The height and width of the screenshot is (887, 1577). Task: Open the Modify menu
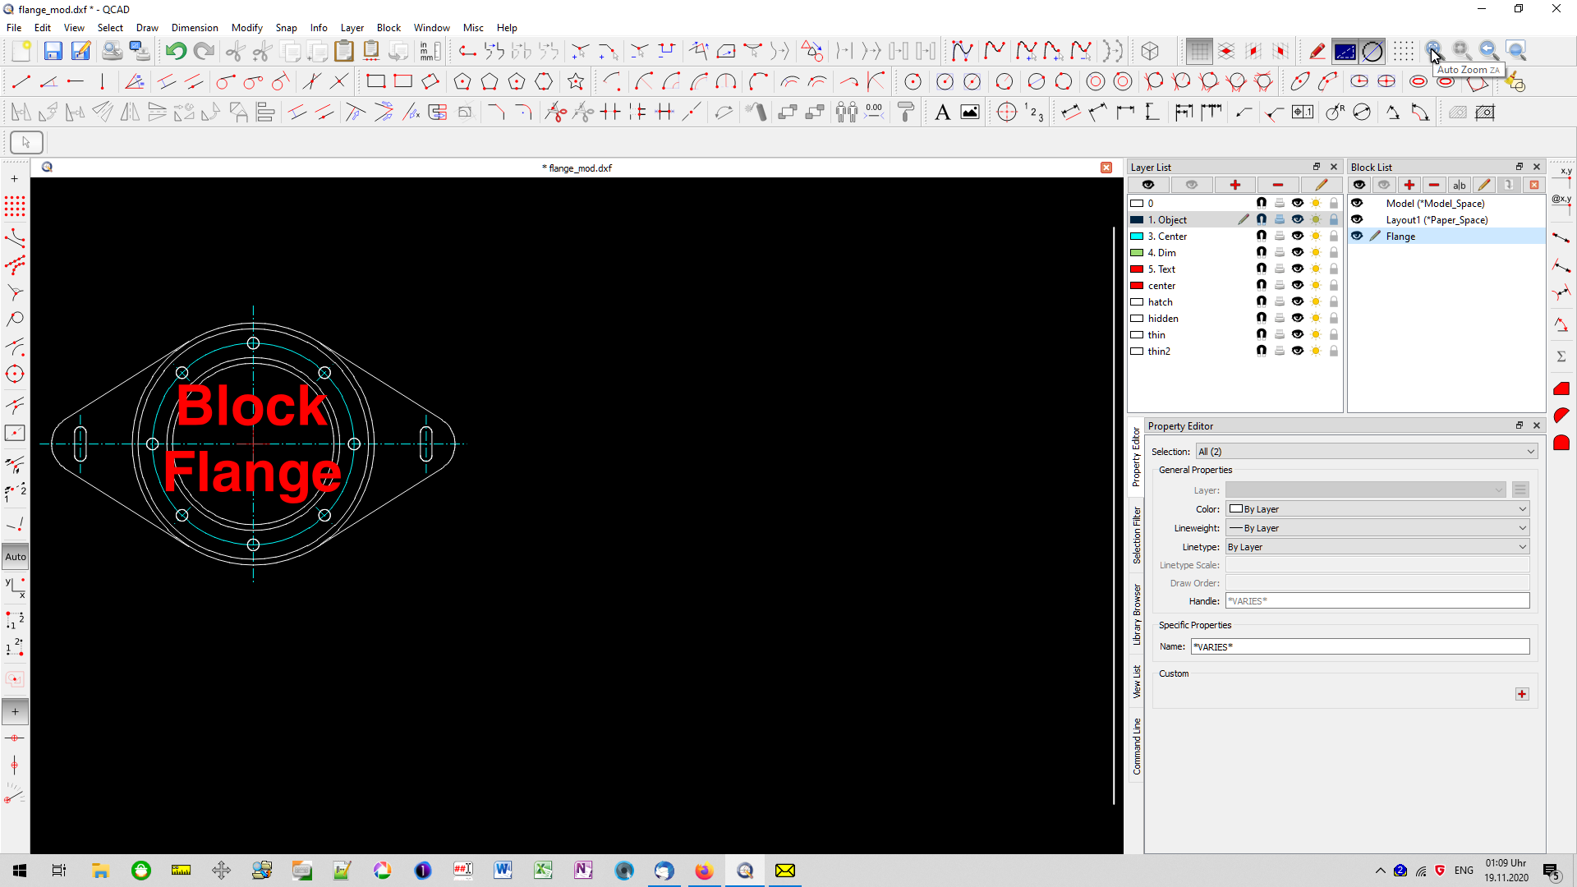point(246,27)
